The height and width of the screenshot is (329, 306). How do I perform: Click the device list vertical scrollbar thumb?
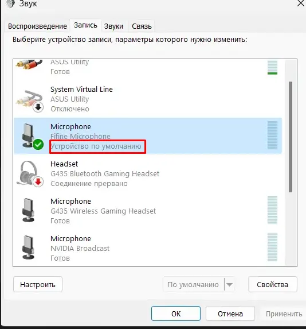click(x=291, y=137)
